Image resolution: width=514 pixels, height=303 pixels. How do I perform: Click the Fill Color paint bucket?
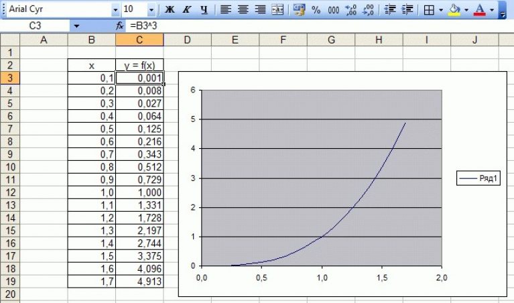[x=454, y=10]
